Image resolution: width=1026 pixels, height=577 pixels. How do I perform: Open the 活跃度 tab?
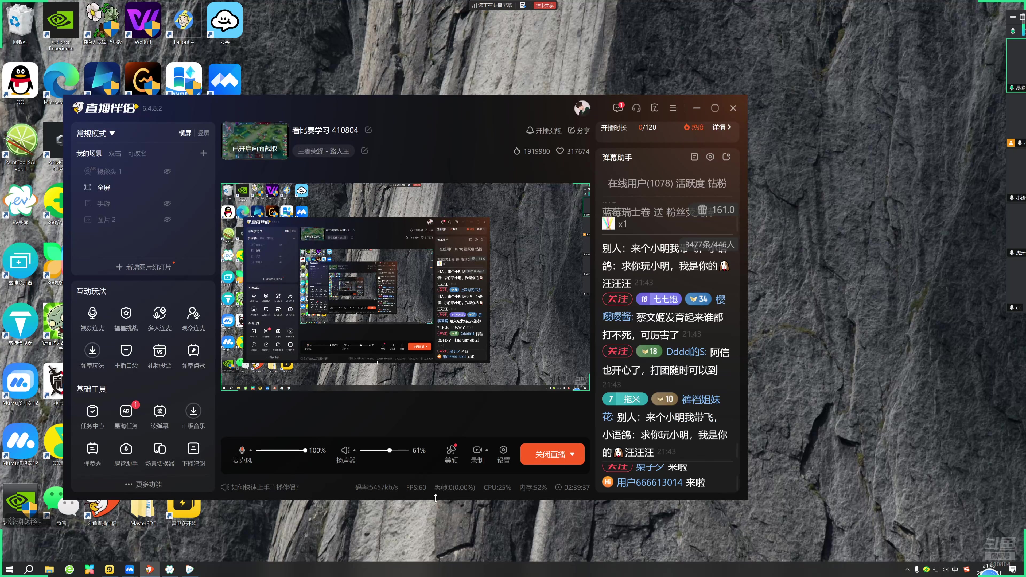coord(690,183)
